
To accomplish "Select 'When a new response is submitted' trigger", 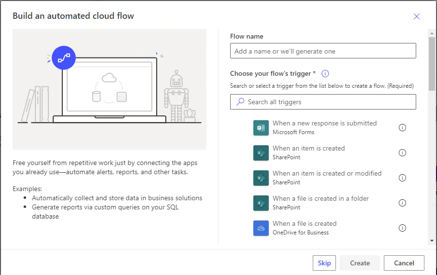I will (324, 124).
